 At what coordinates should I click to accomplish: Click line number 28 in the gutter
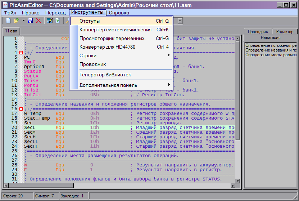coord(14,165)
